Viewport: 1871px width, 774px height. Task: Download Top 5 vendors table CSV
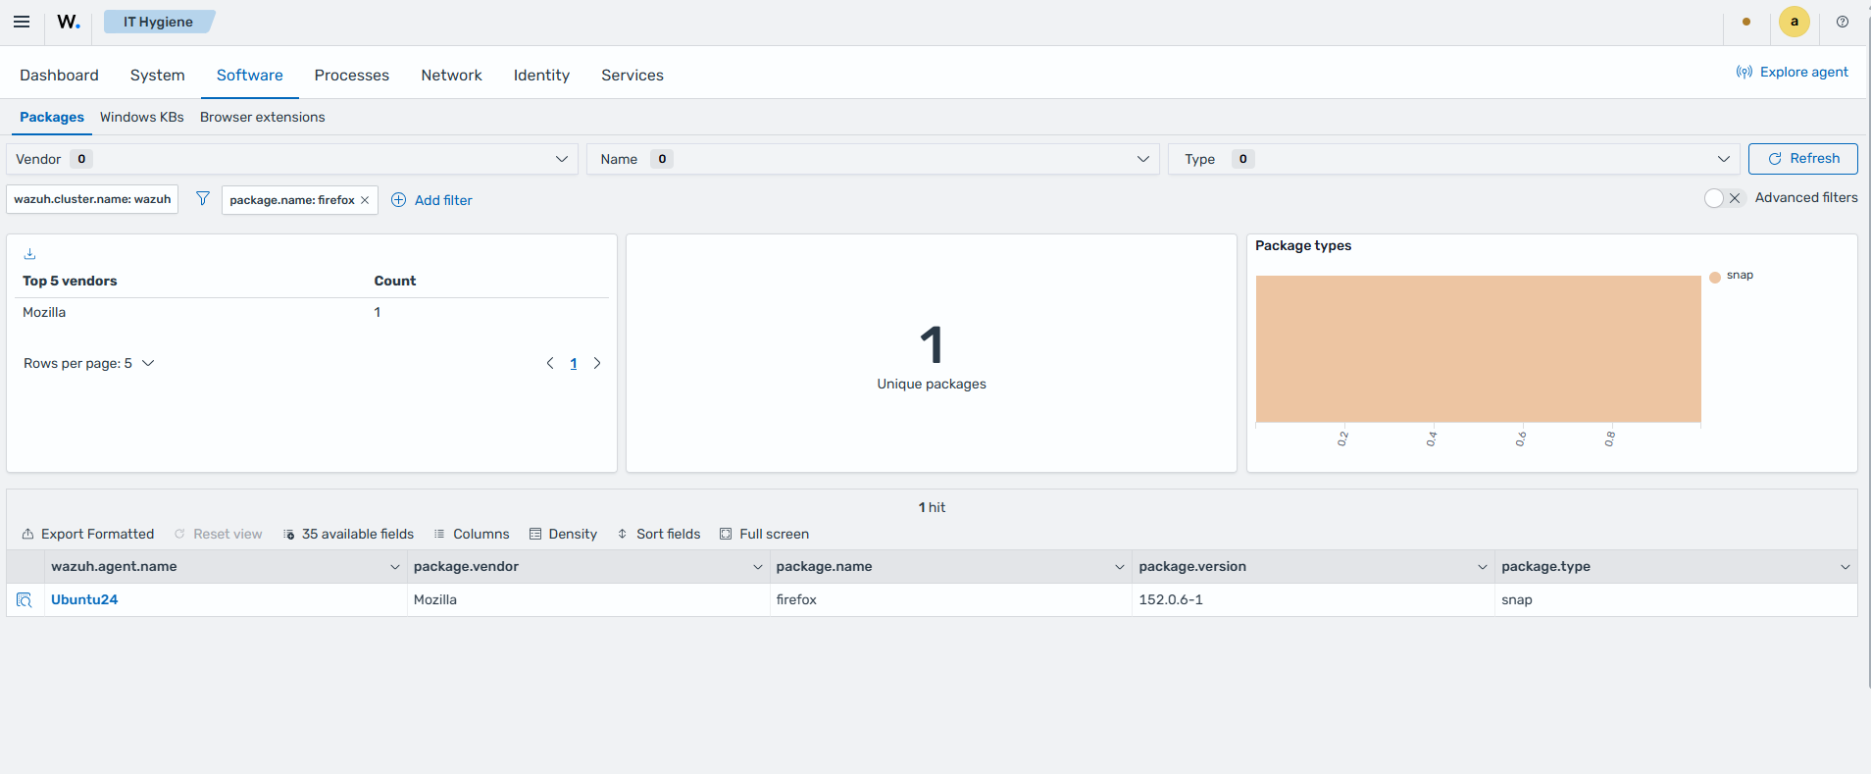tap(29, 253)
